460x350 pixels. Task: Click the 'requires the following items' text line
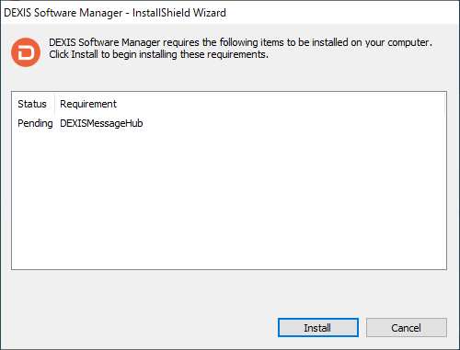click(x=240, y=42)
